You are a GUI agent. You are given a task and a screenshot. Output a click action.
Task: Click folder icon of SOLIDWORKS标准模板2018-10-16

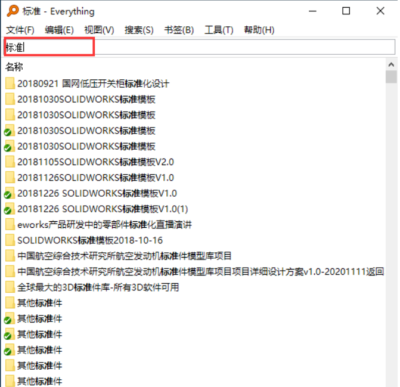point(10,240)
